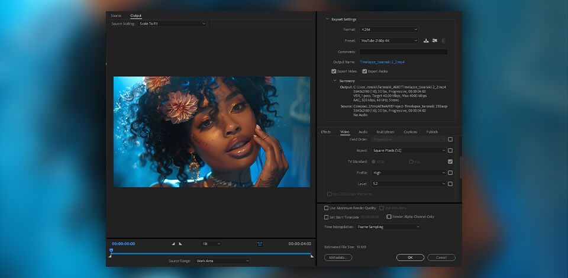The image size is (568, 278).
Task: Toggle the aspect ratio correction icon
Action: [x=260, y=244]
